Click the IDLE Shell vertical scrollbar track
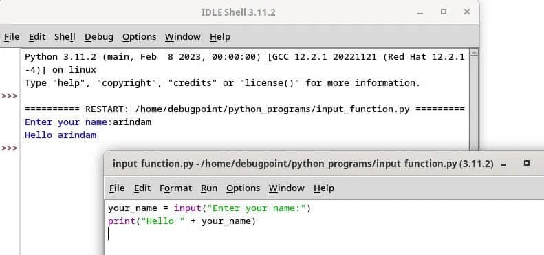Image resolution: width=544 pixels, height=255 pixels. [474, 104]
